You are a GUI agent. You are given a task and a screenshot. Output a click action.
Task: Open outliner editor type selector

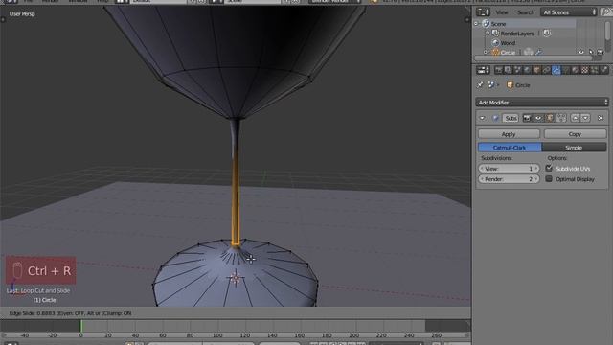(483, 12)
